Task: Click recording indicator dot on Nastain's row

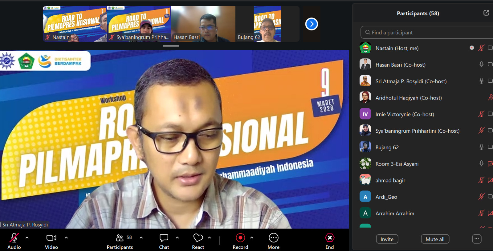Action: click(x=472, y=48)
